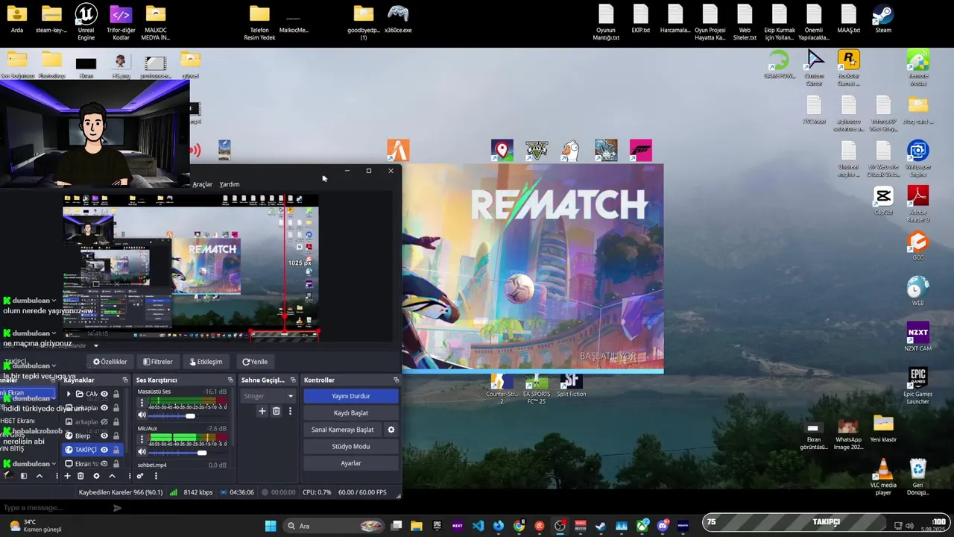Image resolution: width=954 pixels, height=537 pixels.
Task: Toggle visibility of the Blerp source
Action: coord(104,436)
